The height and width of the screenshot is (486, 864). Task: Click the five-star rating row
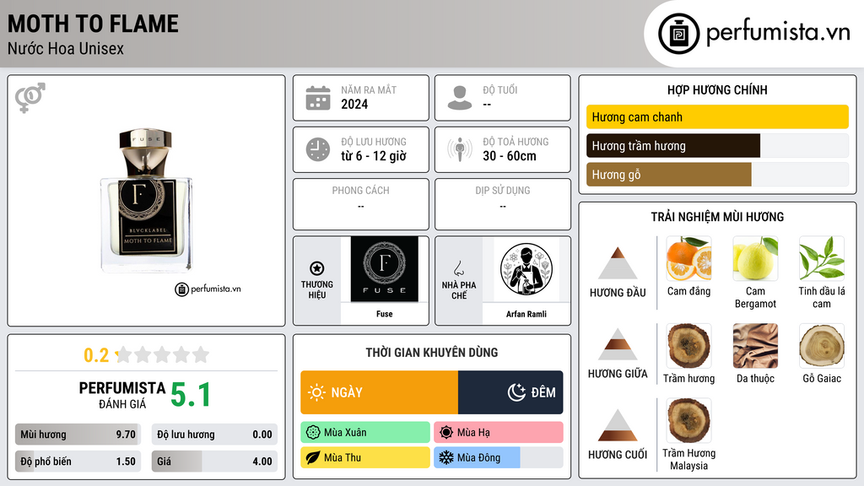point(163,354)
